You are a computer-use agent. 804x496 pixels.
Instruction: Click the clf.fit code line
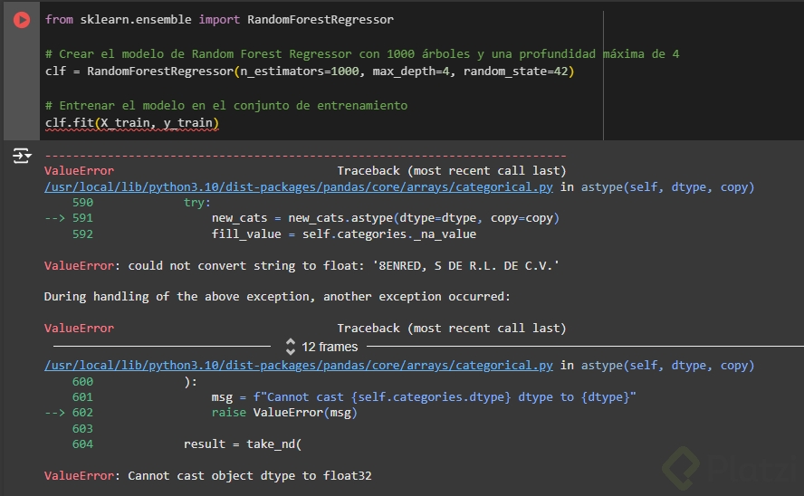pyautogui.click(x=132, y=122)
